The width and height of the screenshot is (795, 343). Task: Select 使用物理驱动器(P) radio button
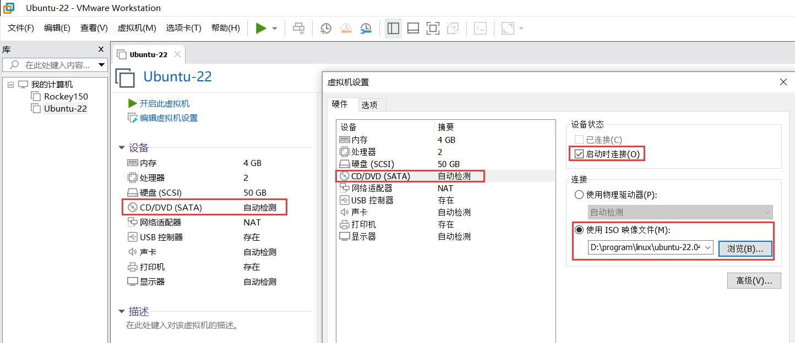pos(579,195)
